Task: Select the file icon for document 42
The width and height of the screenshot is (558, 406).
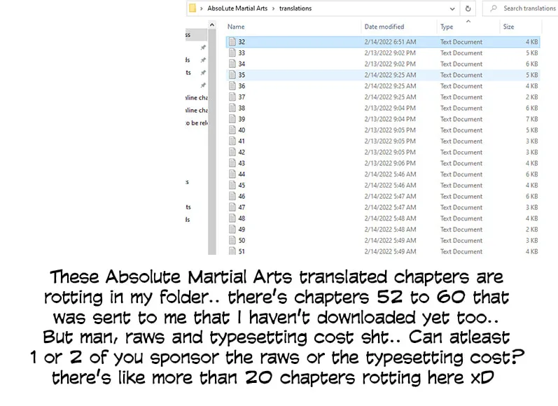Action: pyautogui.click(x=232, y=152)
